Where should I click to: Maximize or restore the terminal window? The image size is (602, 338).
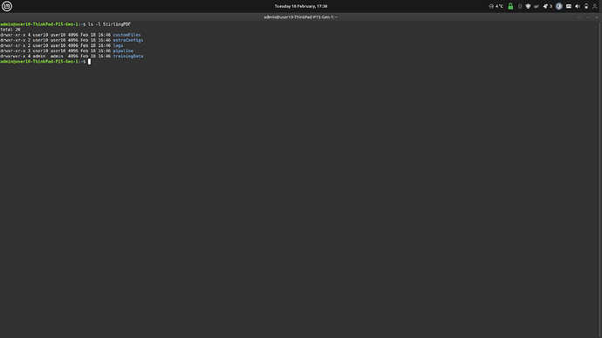click(587, 17)
